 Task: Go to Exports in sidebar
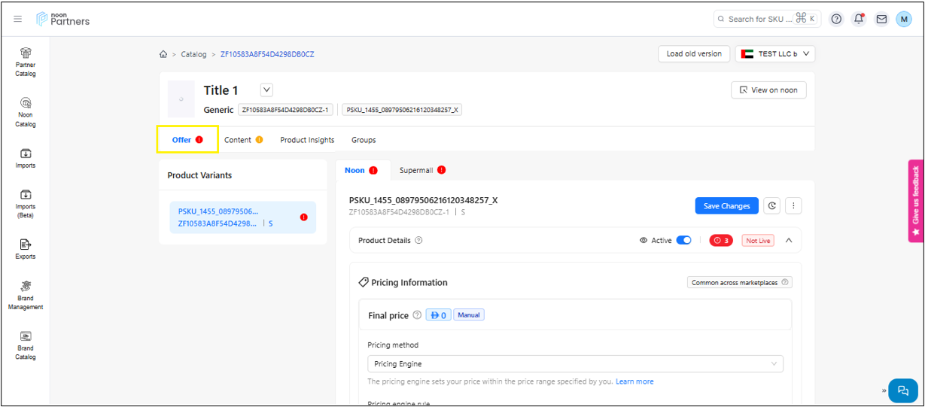click(26, 249)
